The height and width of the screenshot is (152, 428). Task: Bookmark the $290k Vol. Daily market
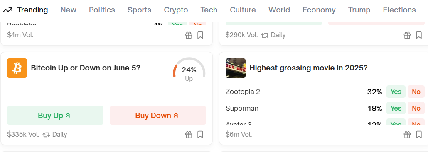tap(419, 35)
